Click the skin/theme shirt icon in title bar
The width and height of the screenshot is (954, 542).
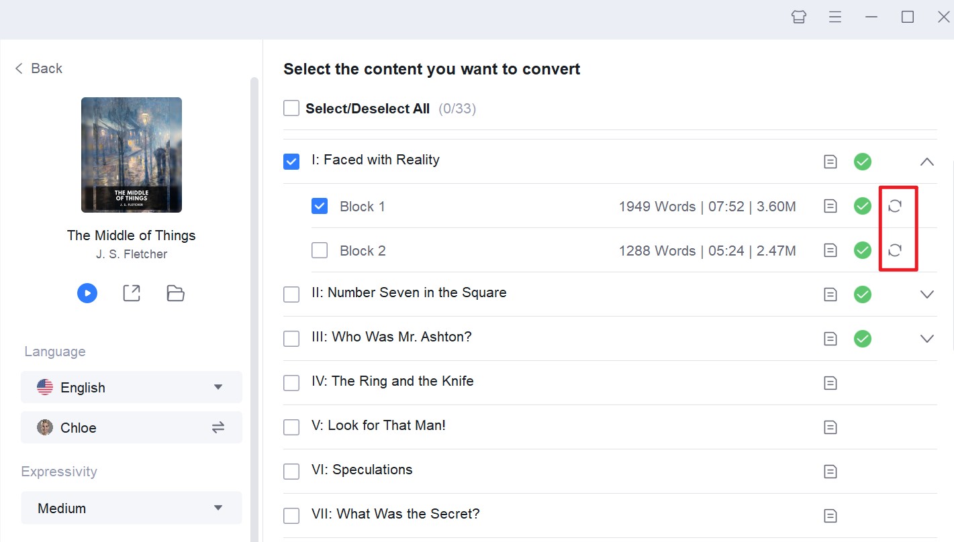point(798,17)
